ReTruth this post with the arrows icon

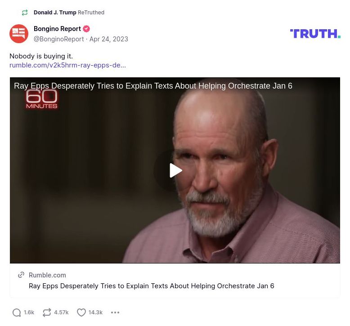coord(47,313)
